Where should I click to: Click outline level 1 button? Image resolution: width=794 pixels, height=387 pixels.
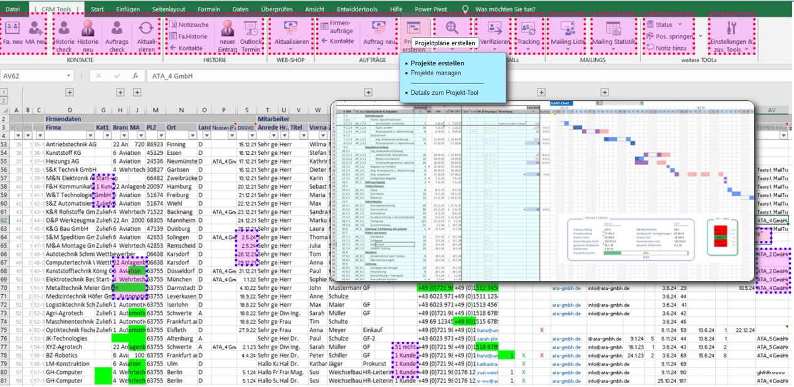[x=4, y=93]
